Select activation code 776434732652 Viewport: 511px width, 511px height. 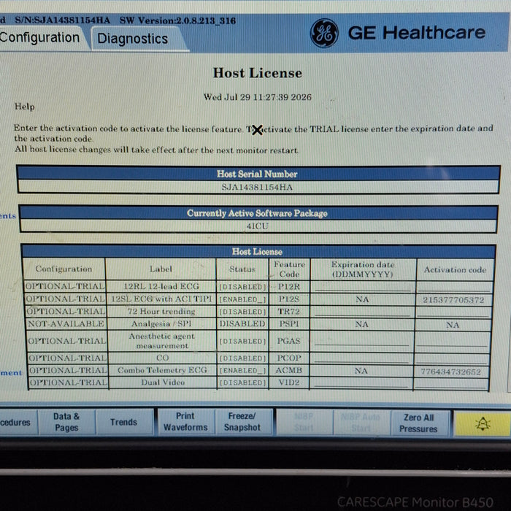click(450, 372)
